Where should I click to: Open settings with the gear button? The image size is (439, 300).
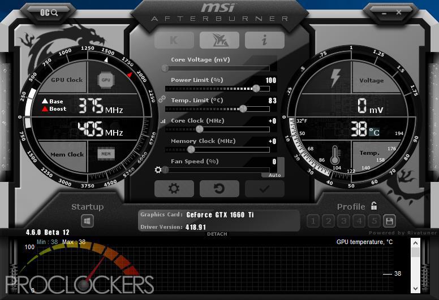pyautogui.click(x=174, y=189)
